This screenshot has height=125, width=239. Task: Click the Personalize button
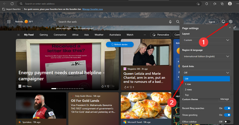pos(161,35)
